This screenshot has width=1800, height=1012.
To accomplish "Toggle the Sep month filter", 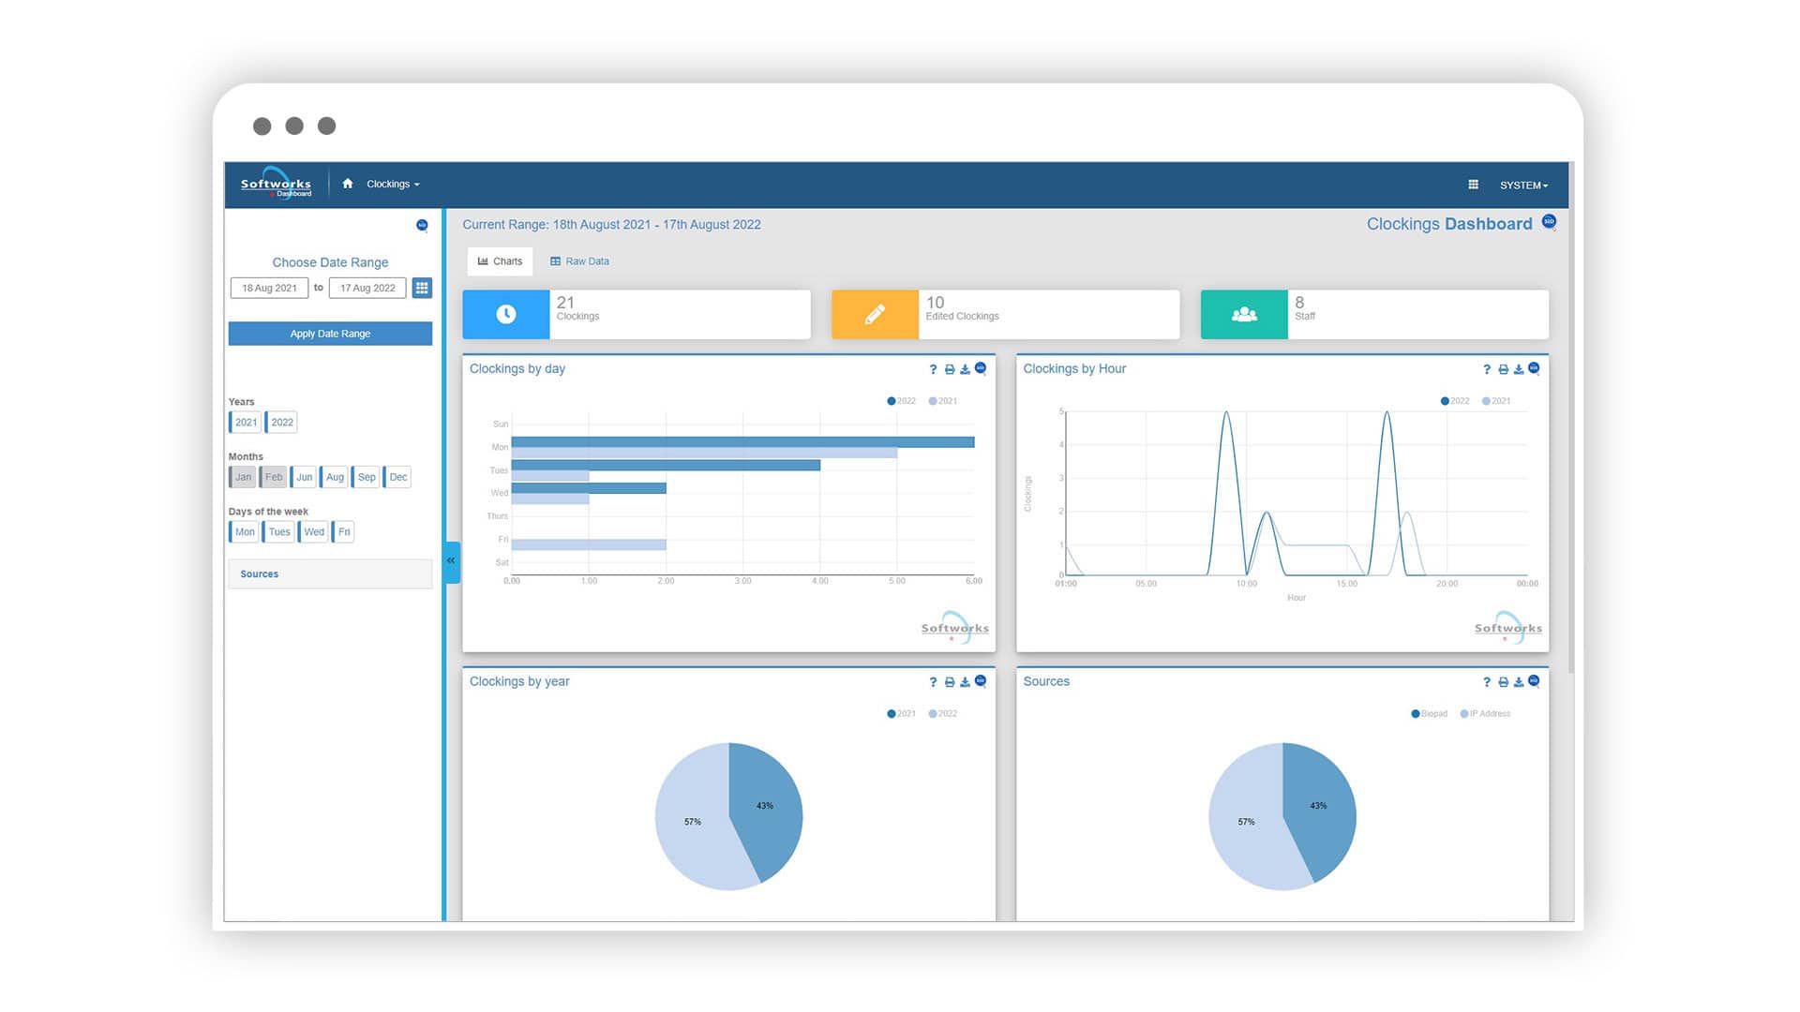I will (366, 477).
